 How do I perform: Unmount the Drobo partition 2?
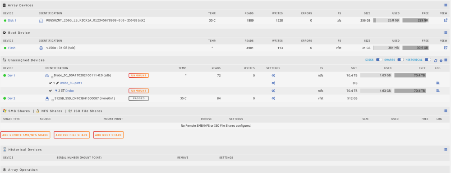pos(138,91)
